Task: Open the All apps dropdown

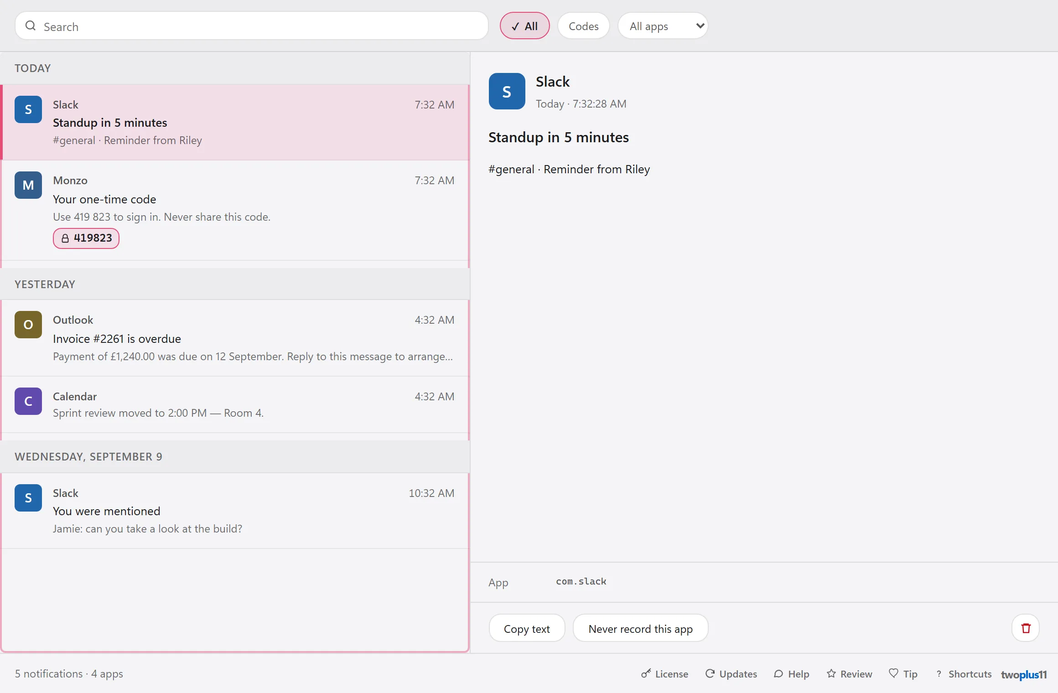Action: coord(663,26)
